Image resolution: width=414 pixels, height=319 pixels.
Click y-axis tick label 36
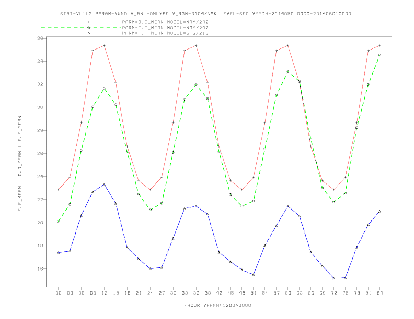click(40, 38)
